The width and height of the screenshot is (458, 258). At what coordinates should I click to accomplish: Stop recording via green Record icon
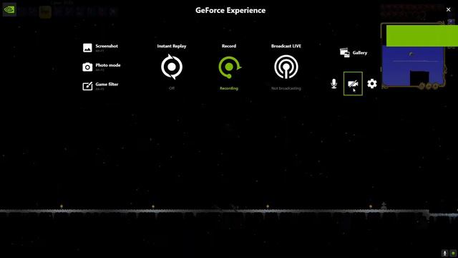point(229,67)
